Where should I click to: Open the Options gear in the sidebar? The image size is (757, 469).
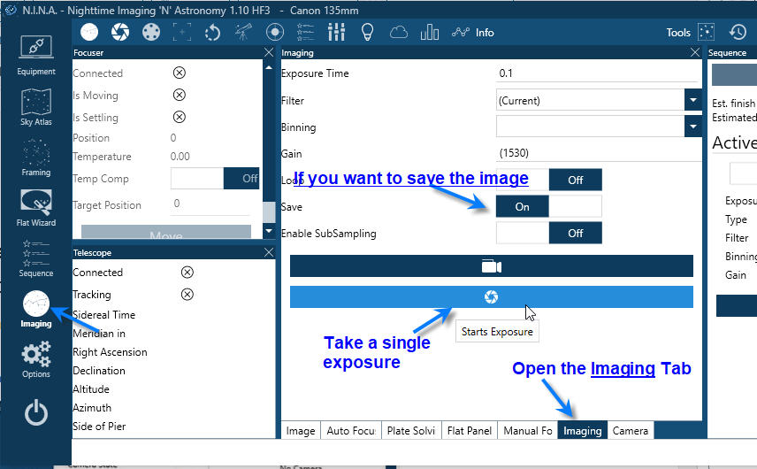(35, 360)
